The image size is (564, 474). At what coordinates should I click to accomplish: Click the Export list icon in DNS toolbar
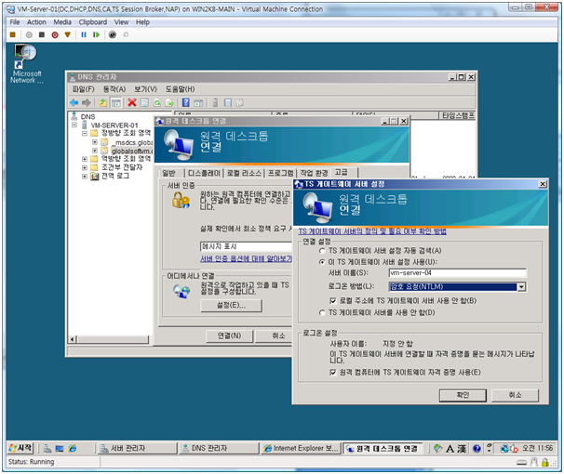[x=169, y=103]
